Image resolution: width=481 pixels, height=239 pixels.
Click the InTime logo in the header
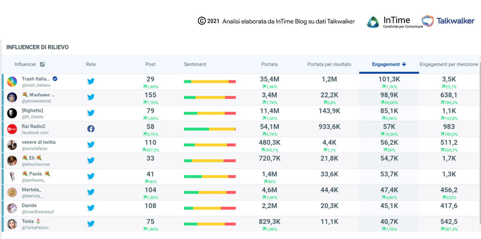pyautogui.click(x=394, y=22)
